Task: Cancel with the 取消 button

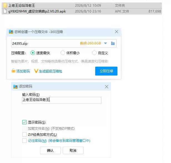Action: 73,150
